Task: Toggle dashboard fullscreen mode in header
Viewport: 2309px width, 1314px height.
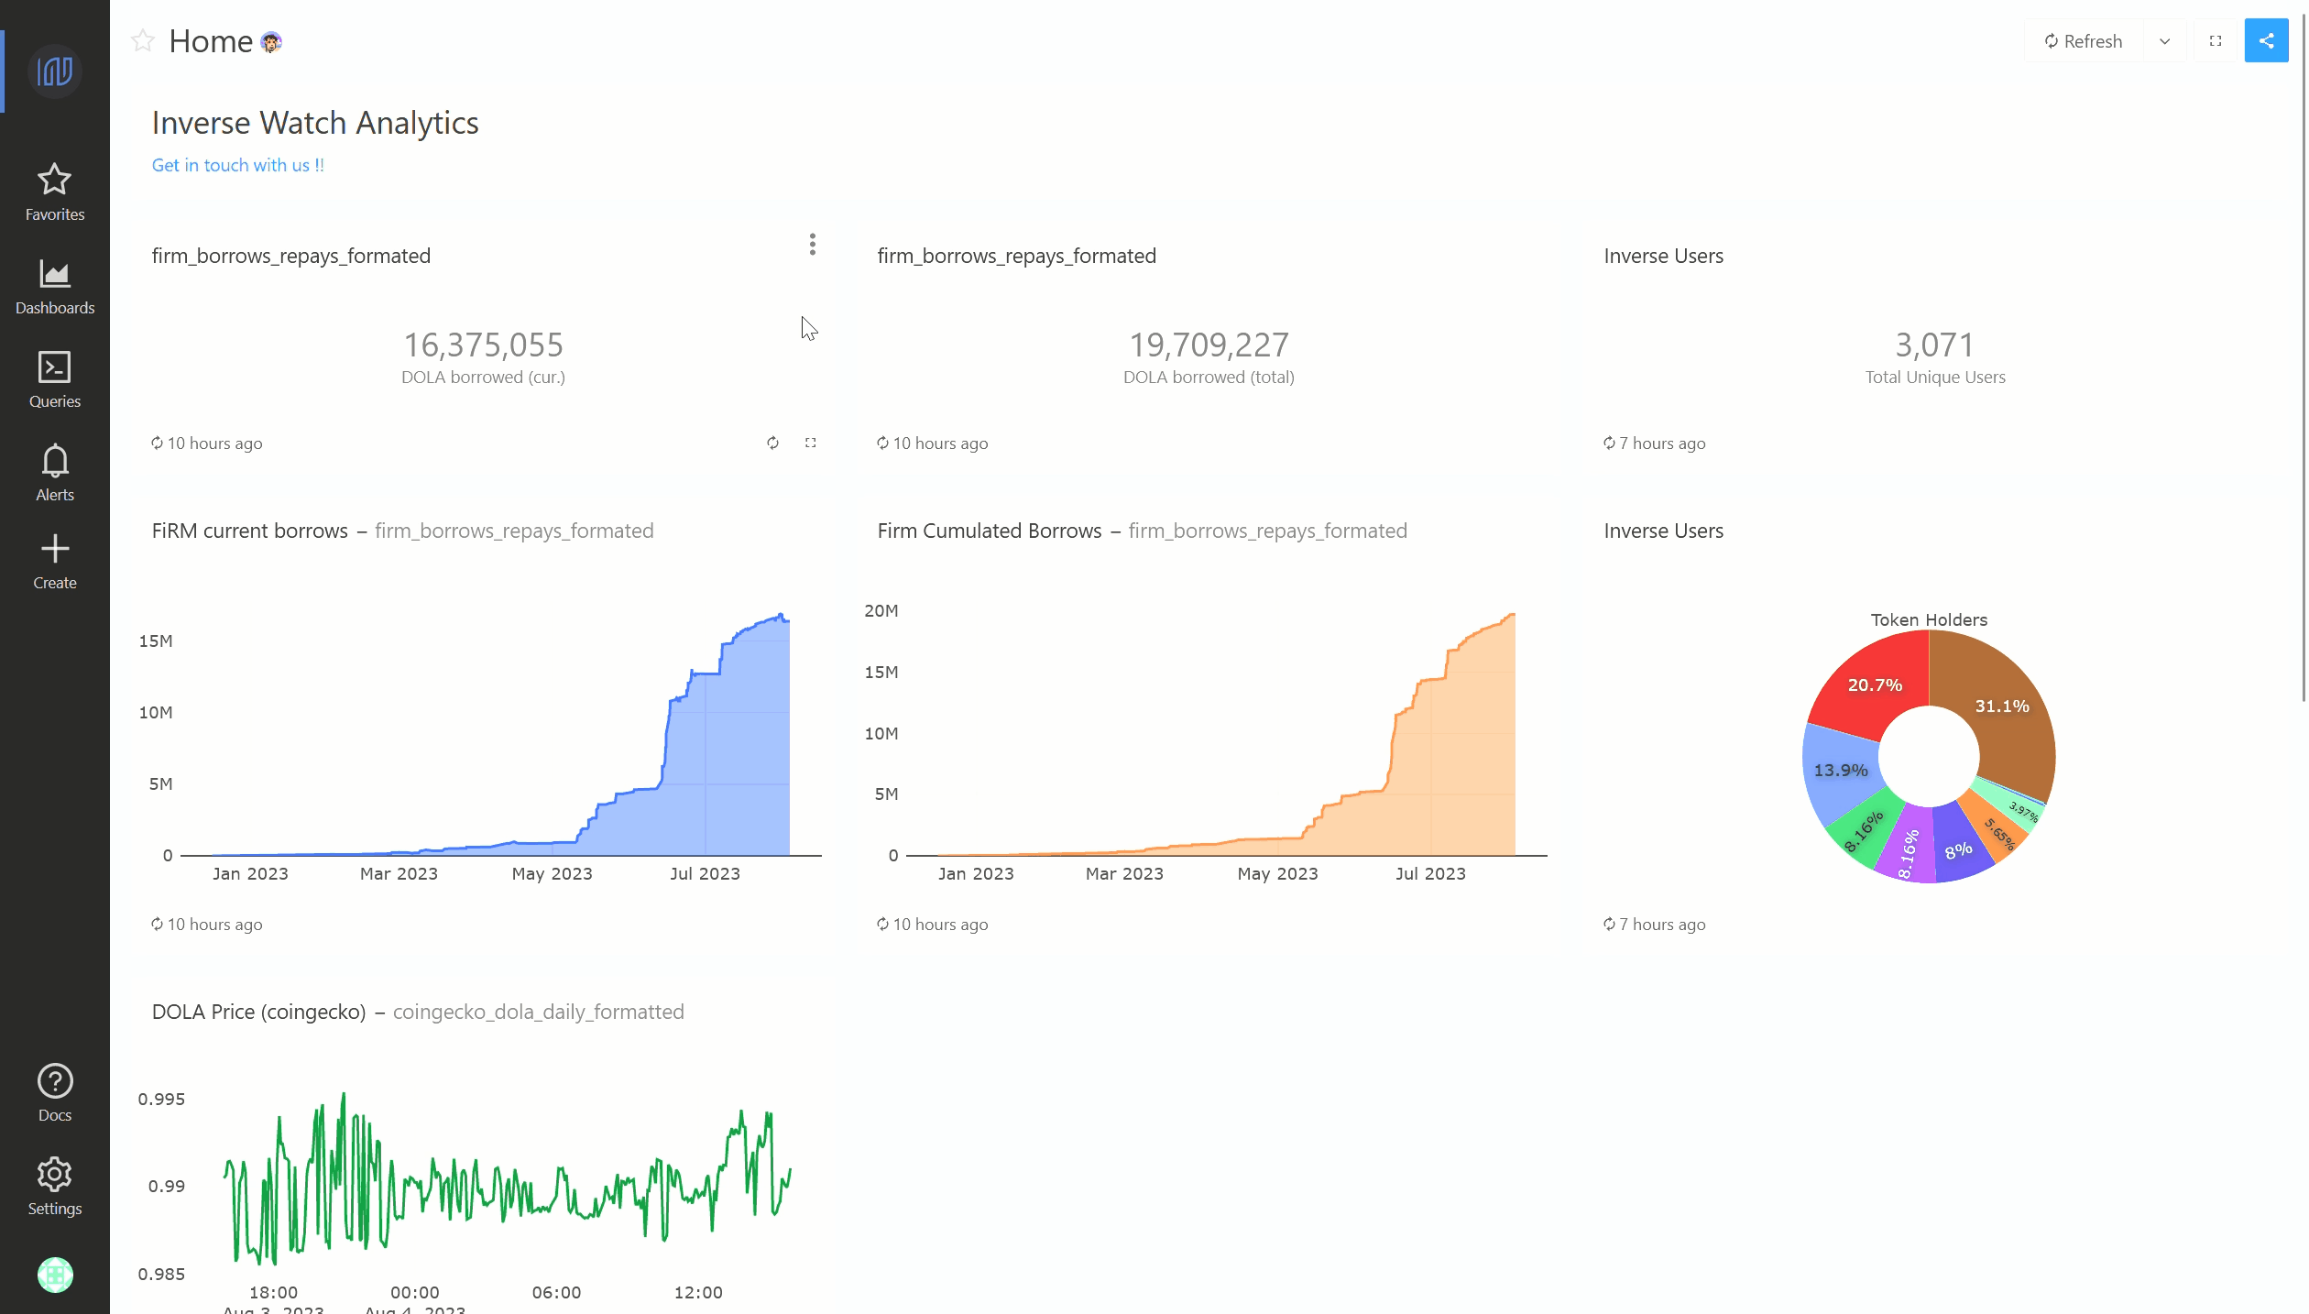Action: click(2216, 41)
